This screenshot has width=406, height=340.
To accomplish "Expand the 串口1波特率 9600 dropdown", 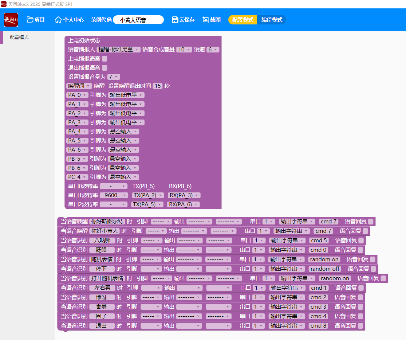I will 114,195.
